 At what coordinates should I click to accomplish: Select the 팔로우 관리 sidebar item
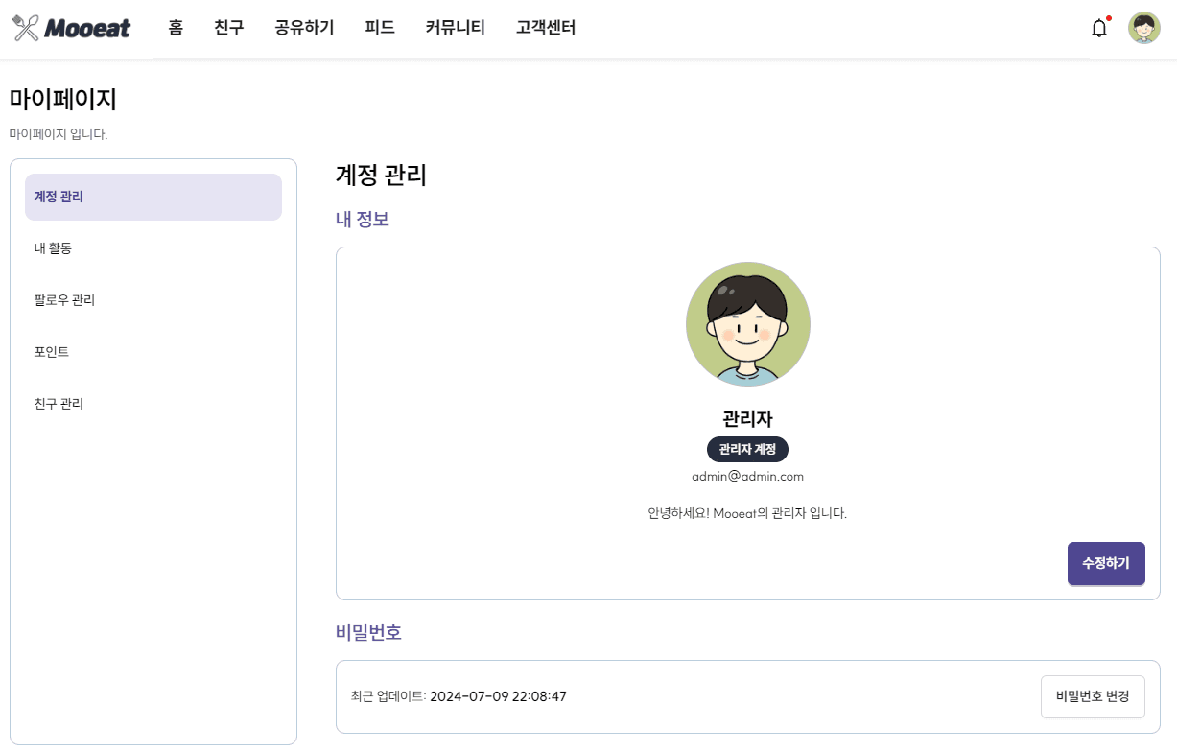click(x=153, y=299)
